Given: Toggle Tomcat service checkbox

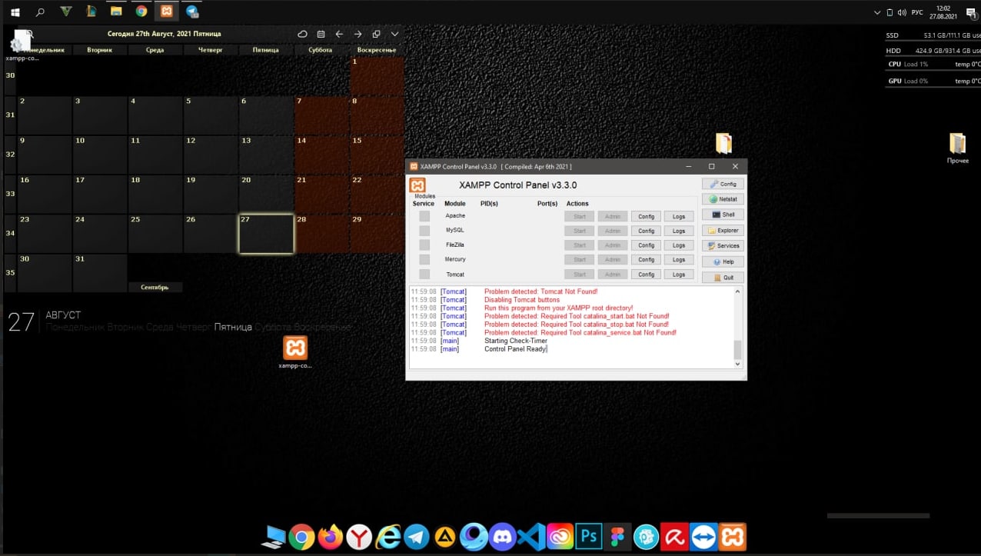Looking at the screenshot, I should coord(424,275).
